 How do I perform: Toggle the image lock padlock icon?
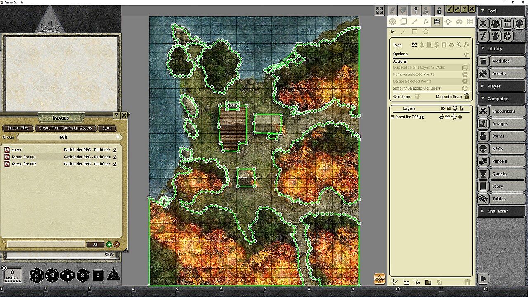(439, 11)
